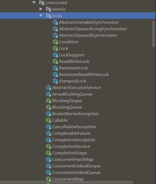Screen dimensions: 156x184
Task: Collapse the locks package arrow
Action: coord(41,16)
